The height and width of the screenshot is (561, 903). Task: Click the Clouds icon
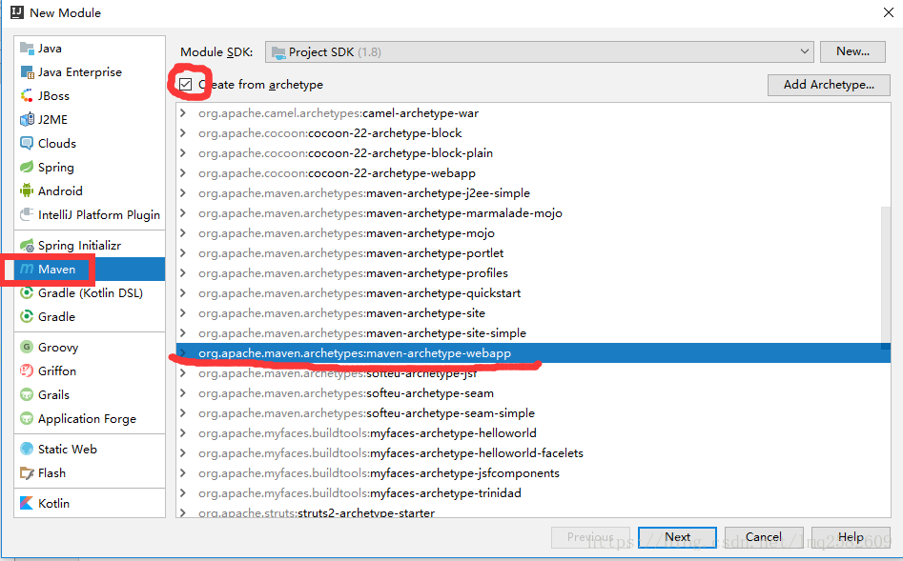click(27, 143)
